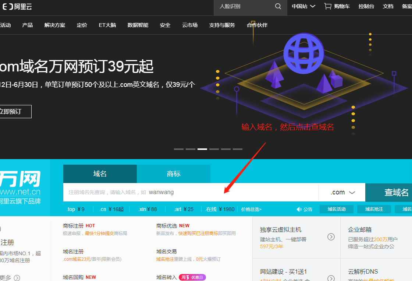Viewport: 412px width, 281px height.
Task: Select the active third carousel indicator
Action: [202, 149]
